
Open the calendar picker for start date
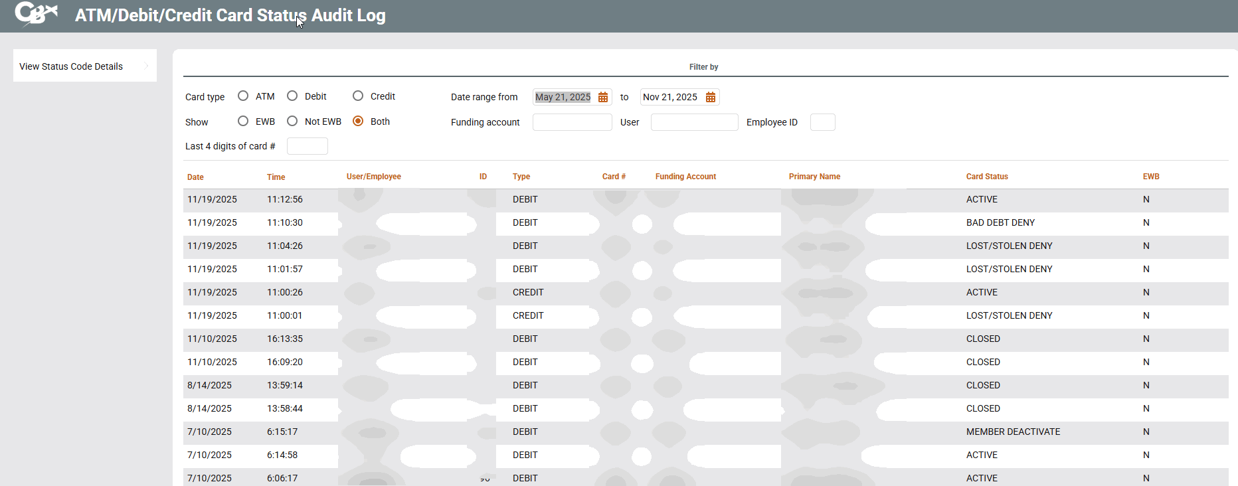603,98
